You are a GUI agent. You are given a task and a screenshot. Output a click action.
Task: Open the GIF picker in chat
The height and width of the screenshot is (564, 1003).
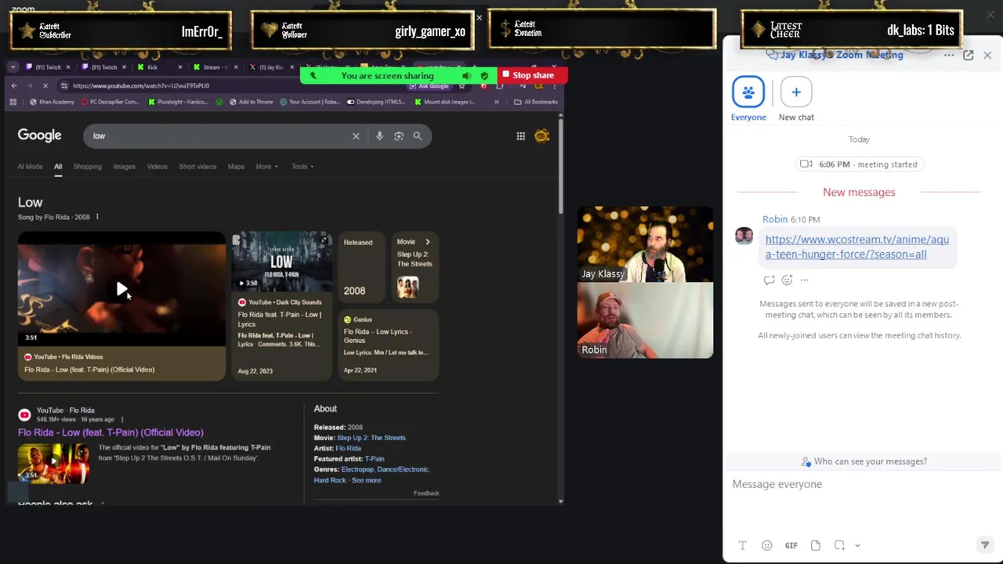[791, 545]
